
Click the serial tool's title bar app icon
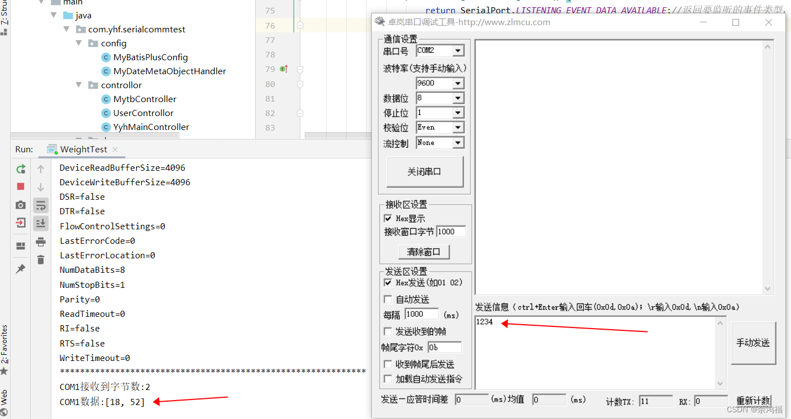(380, 22)
